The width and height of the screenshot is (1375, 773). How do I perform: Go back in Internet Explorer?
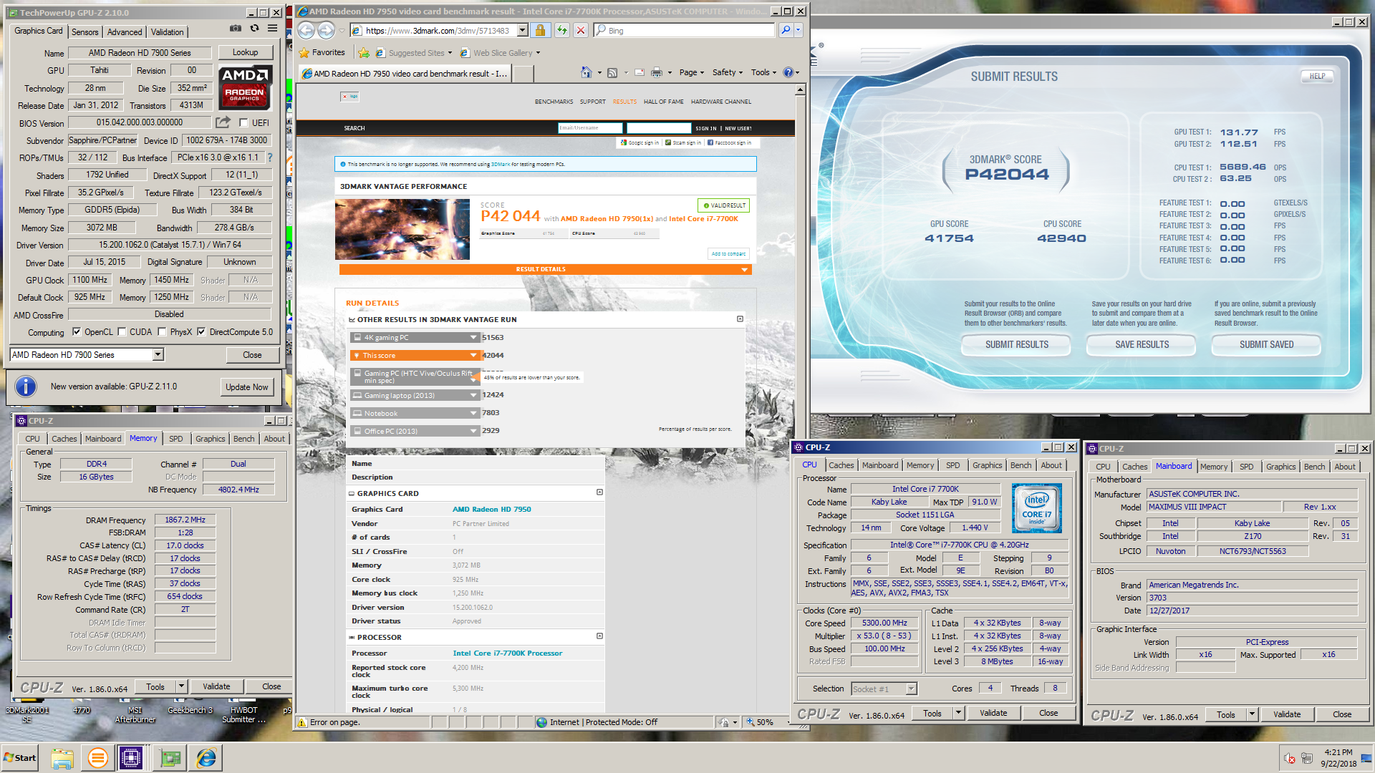click(306, 30)
